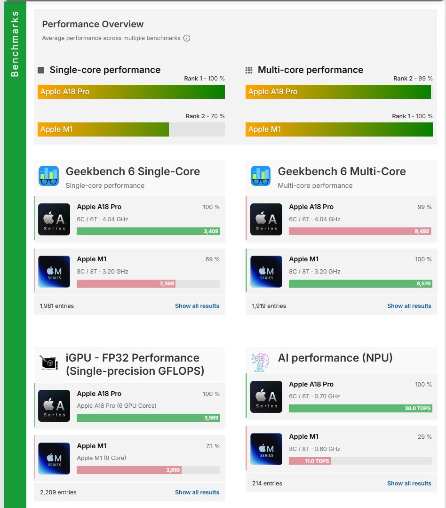Click Apple M1 multi-core overview bar
Image resolution: width=446 pixels, height=508 pixels.
tap(339, 129)
